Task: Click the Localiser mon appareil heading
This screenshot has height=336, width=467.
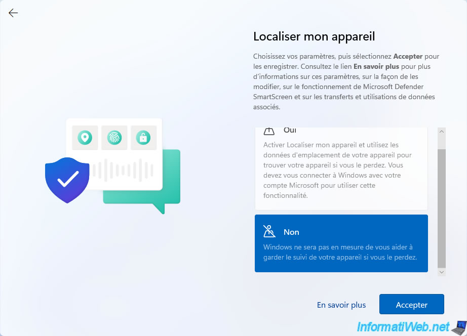Action: pos(314,36)
